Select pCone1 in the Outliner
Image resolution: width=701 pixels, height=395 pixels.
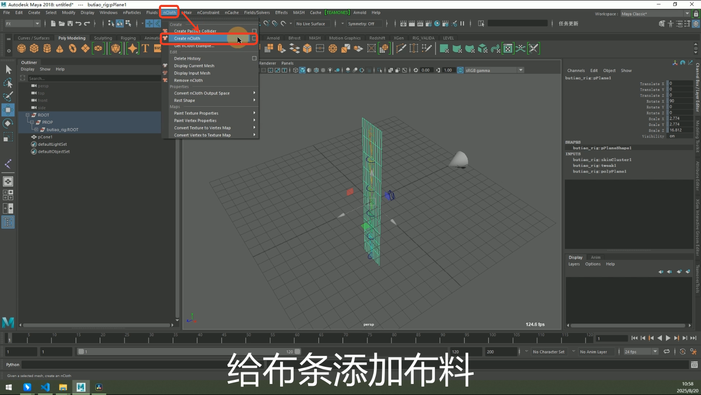pyautogui.click(x=45, y=137)
